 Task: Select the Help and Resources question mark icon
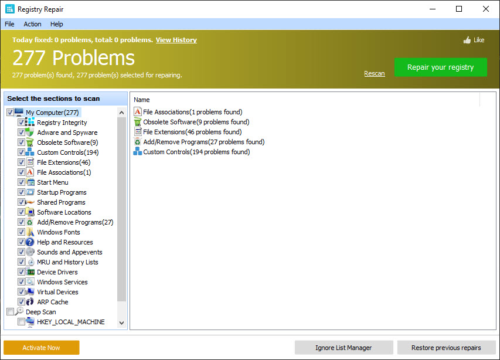coord(29,242)
